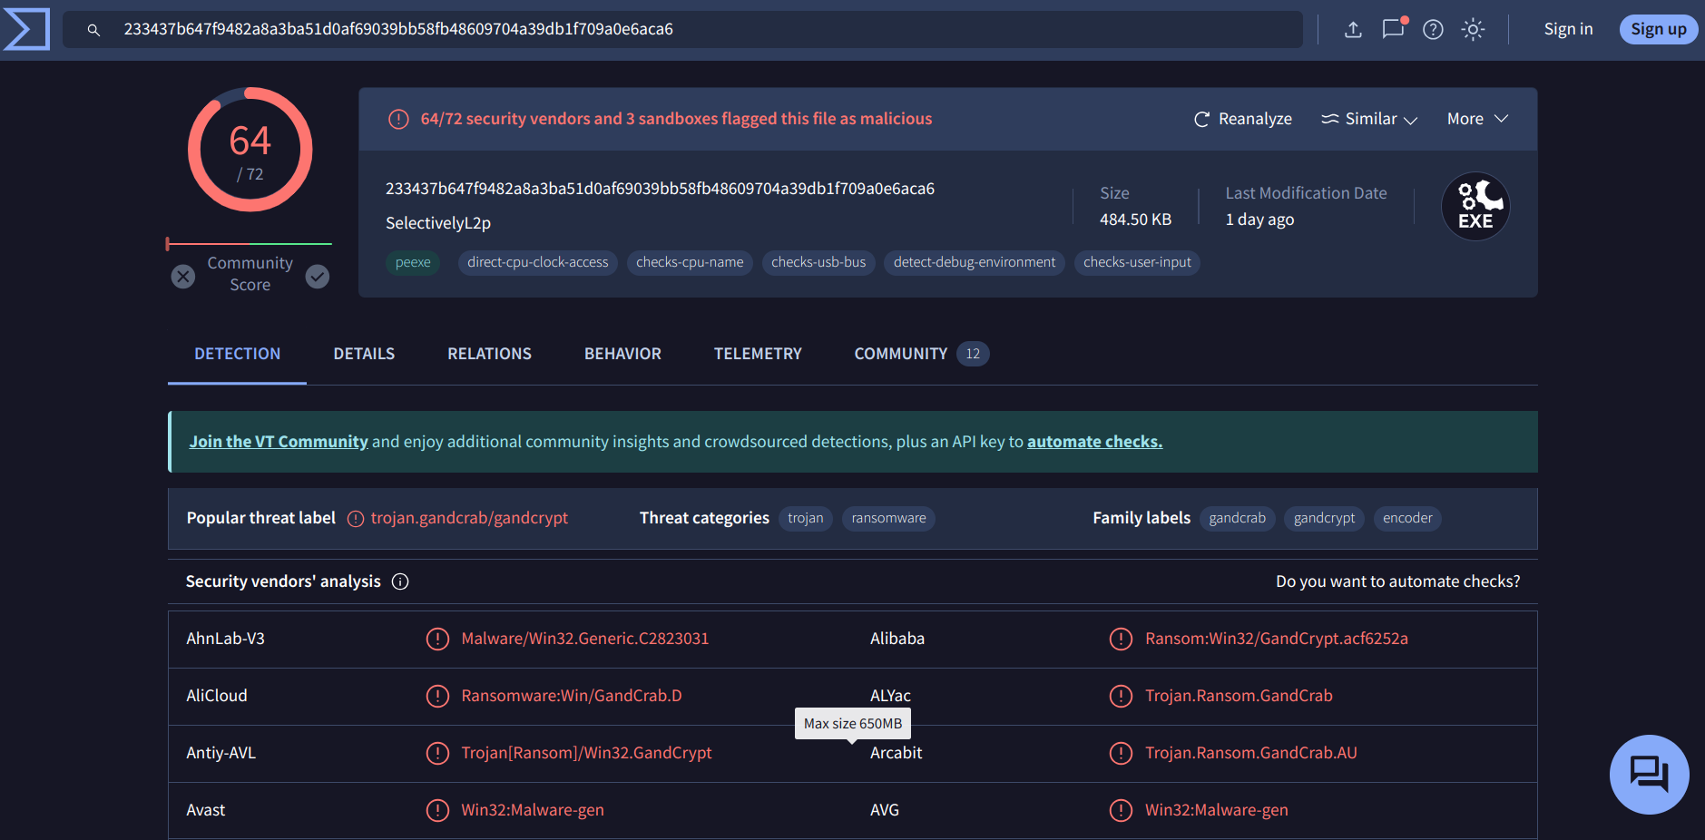Click the alert icon in the Arcabit row
The width and height of the screenshot is (1705, 840).
click(x=1121, y=753)
